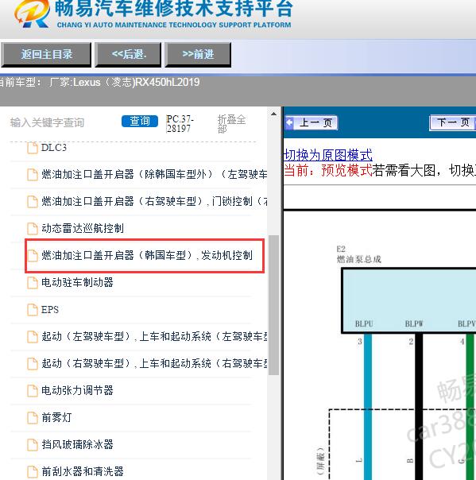The image size is (476, 480).
Task: Go back with the <<后退 button
Action: (128, 55)
